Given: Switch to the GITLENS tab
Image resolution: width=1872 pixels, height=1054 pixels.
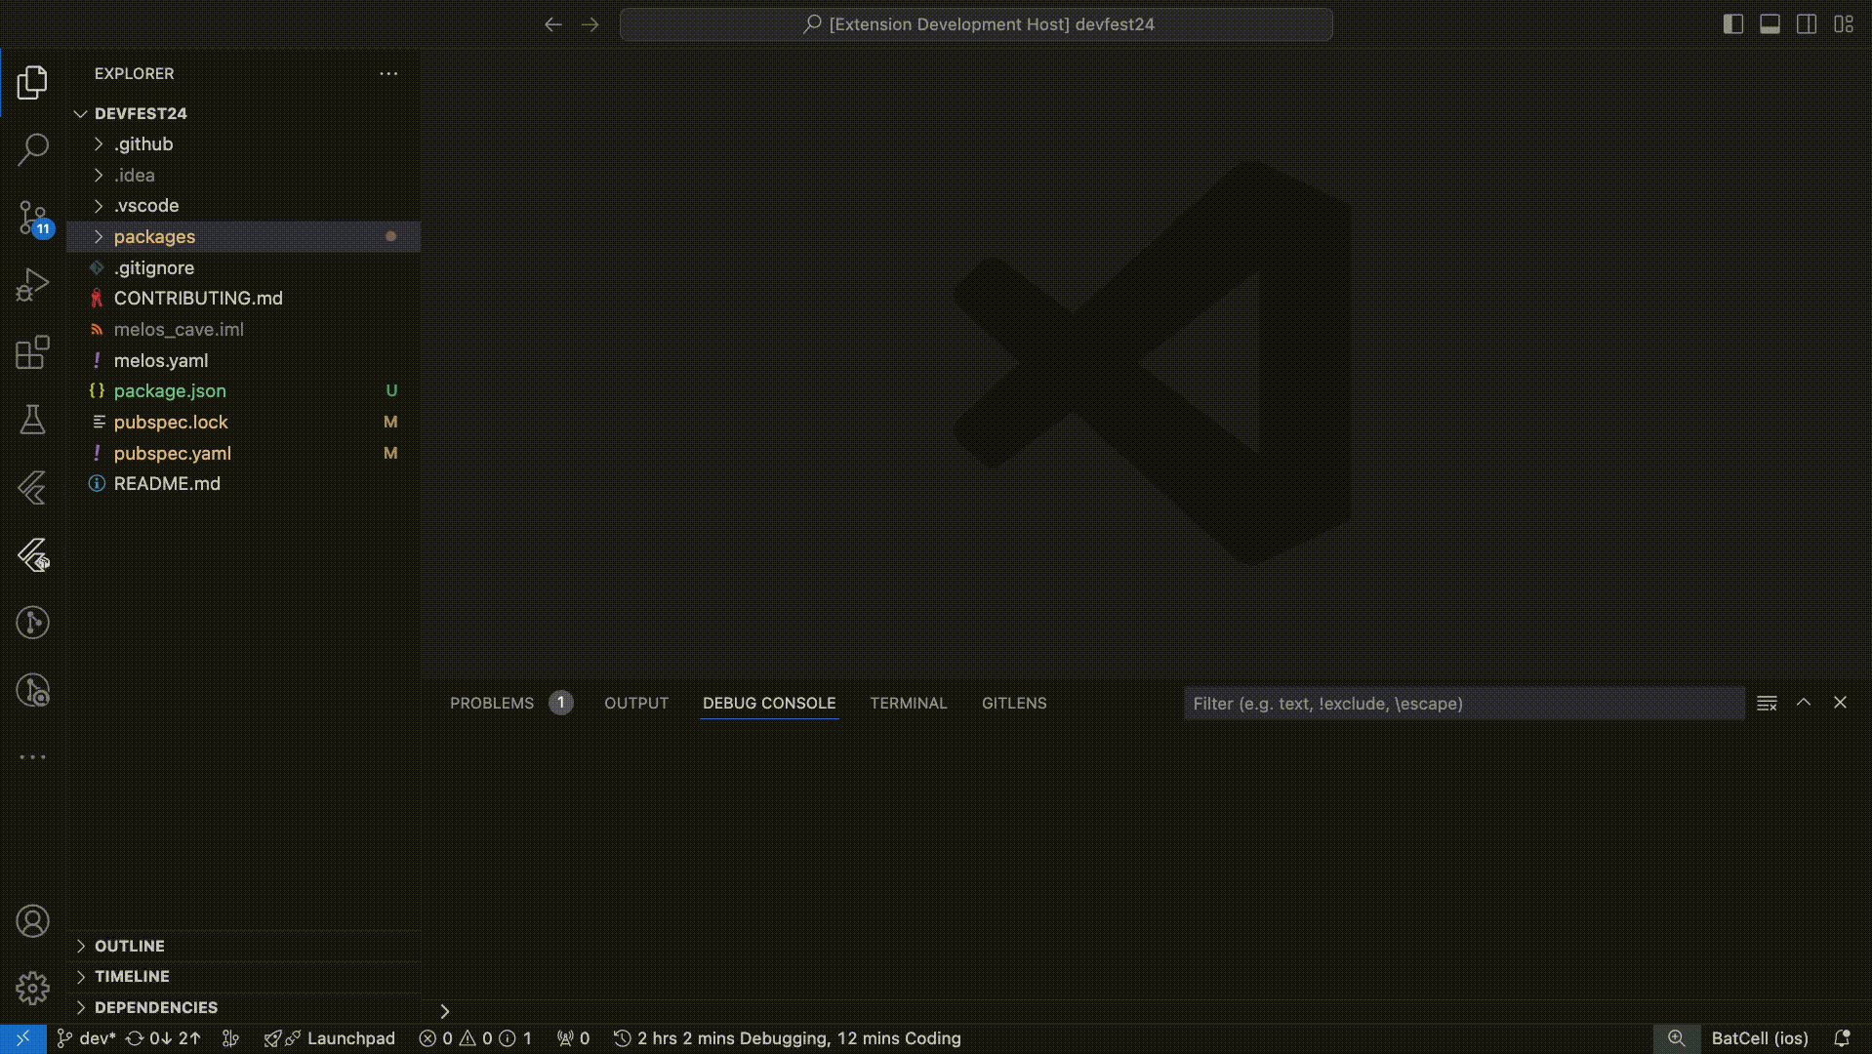Looking at the screenshot, I should [x=1014, y=703].
